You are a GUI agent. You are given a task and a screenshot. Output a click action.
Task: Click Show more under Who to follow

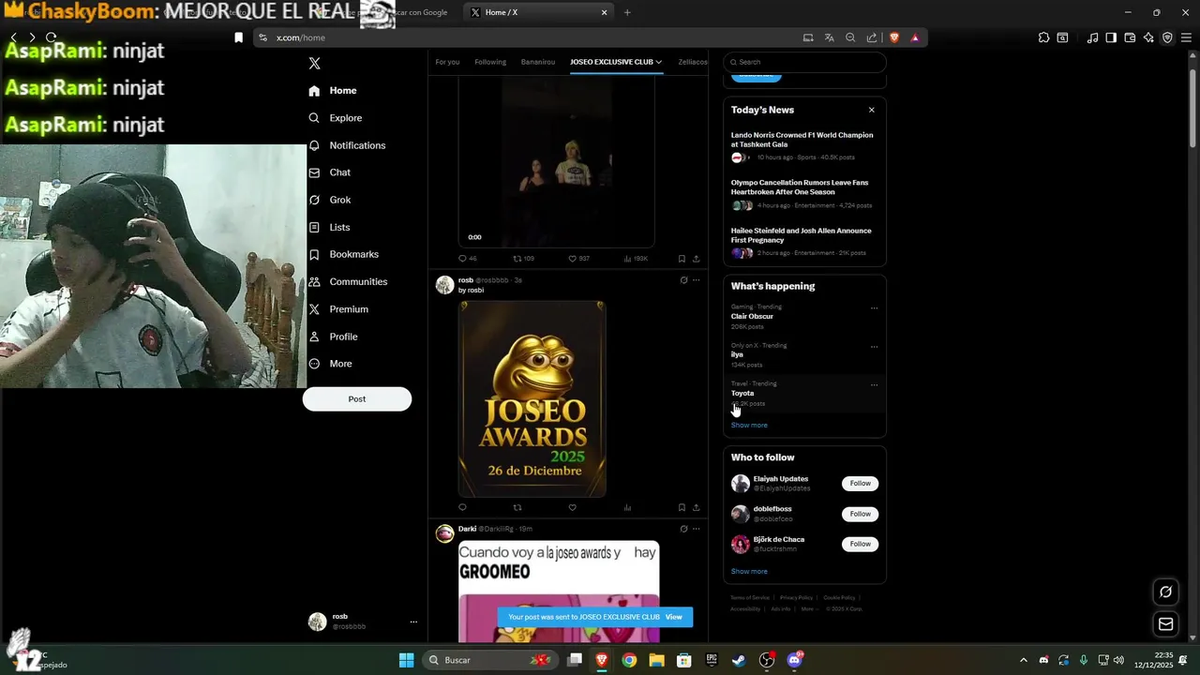749,572
